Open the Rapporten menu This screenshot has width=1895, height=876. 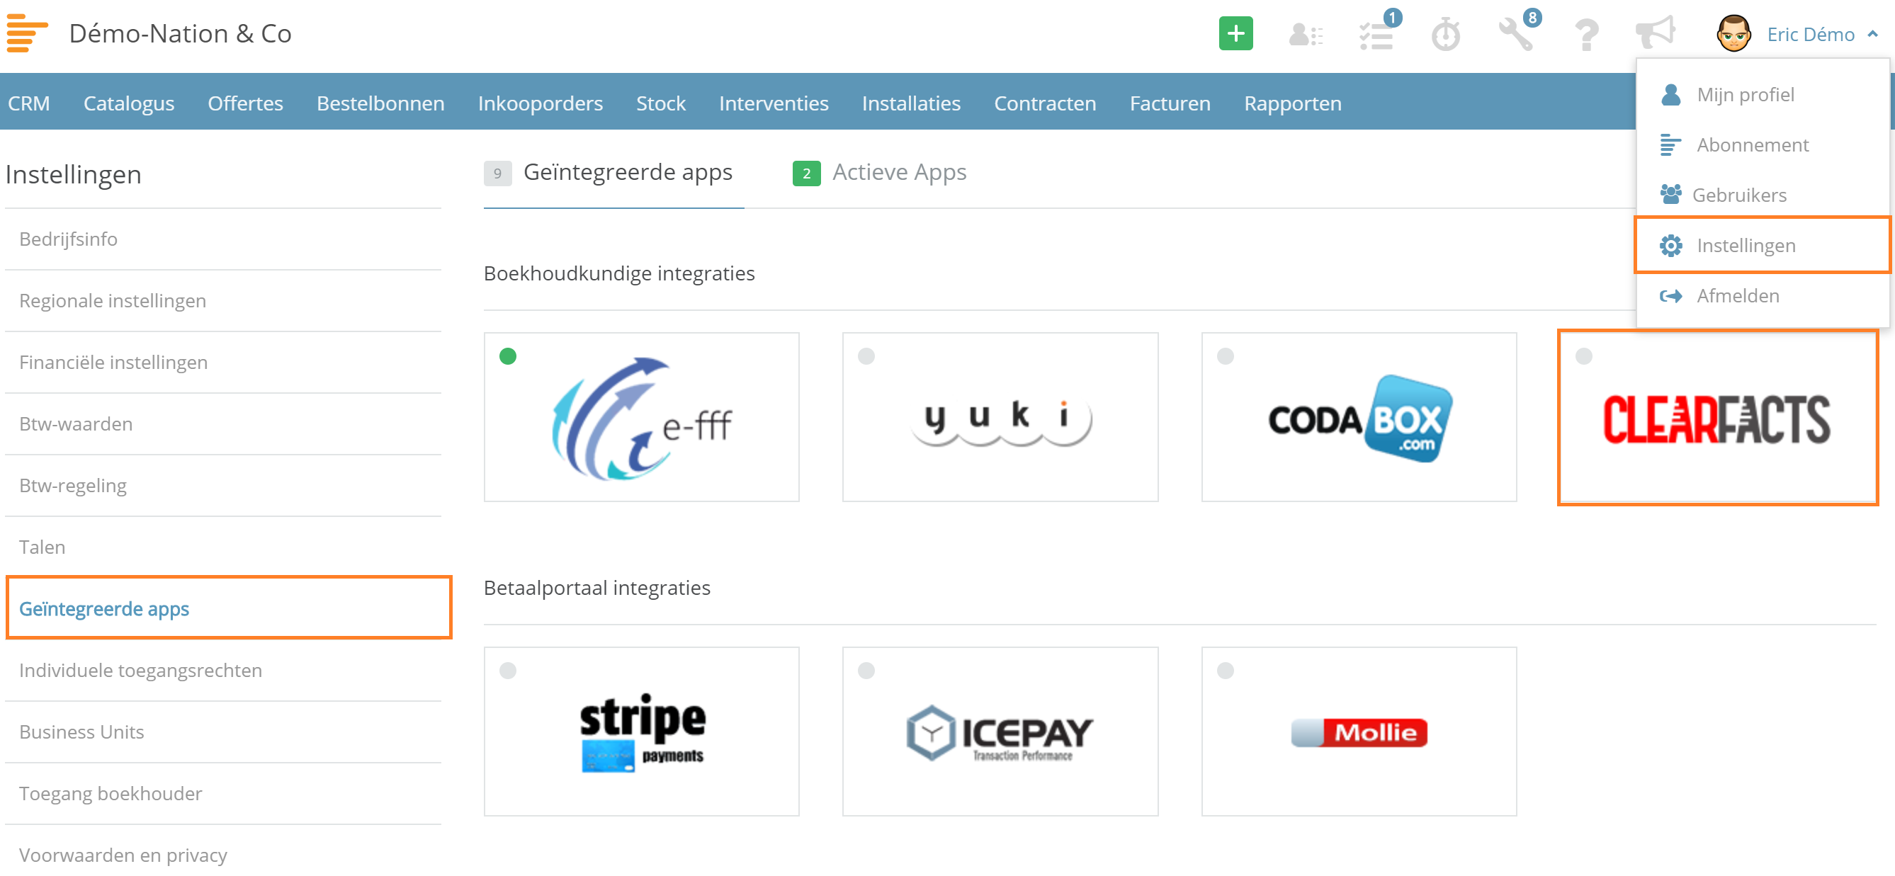tap(1293, 103)
